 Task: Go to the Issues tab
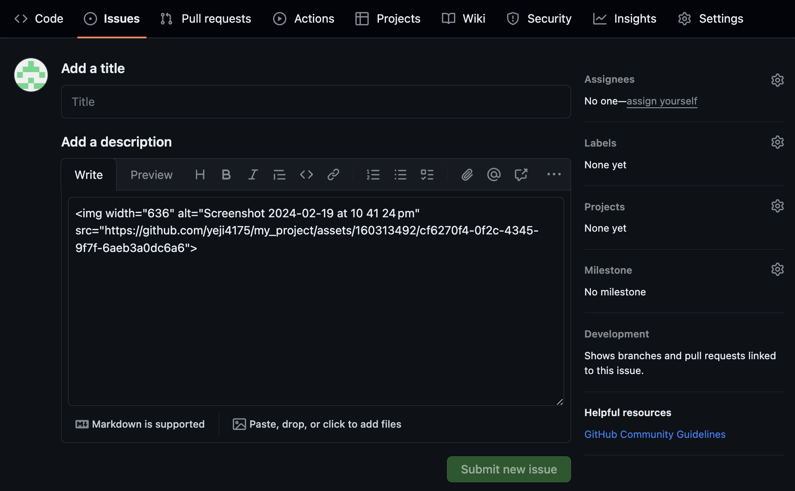[112, 18]
